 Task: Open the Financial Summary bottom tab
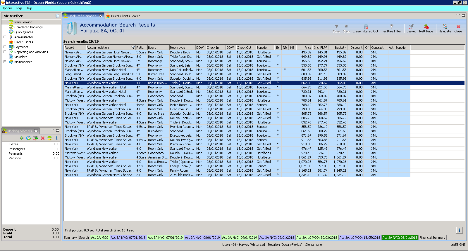(432, 238)
